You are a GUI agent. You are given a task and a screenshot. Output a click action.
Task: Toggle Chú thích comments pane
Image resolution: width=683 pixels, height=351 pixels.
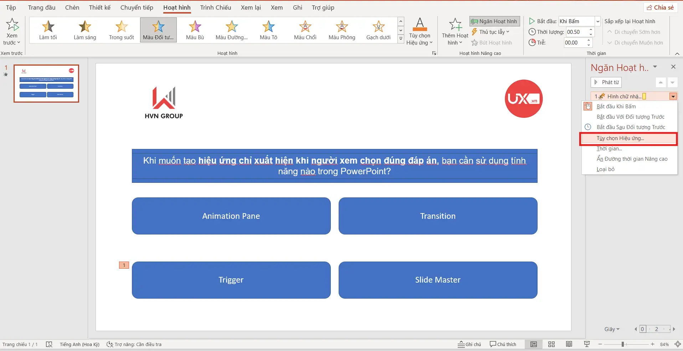(x=503, y=344)
